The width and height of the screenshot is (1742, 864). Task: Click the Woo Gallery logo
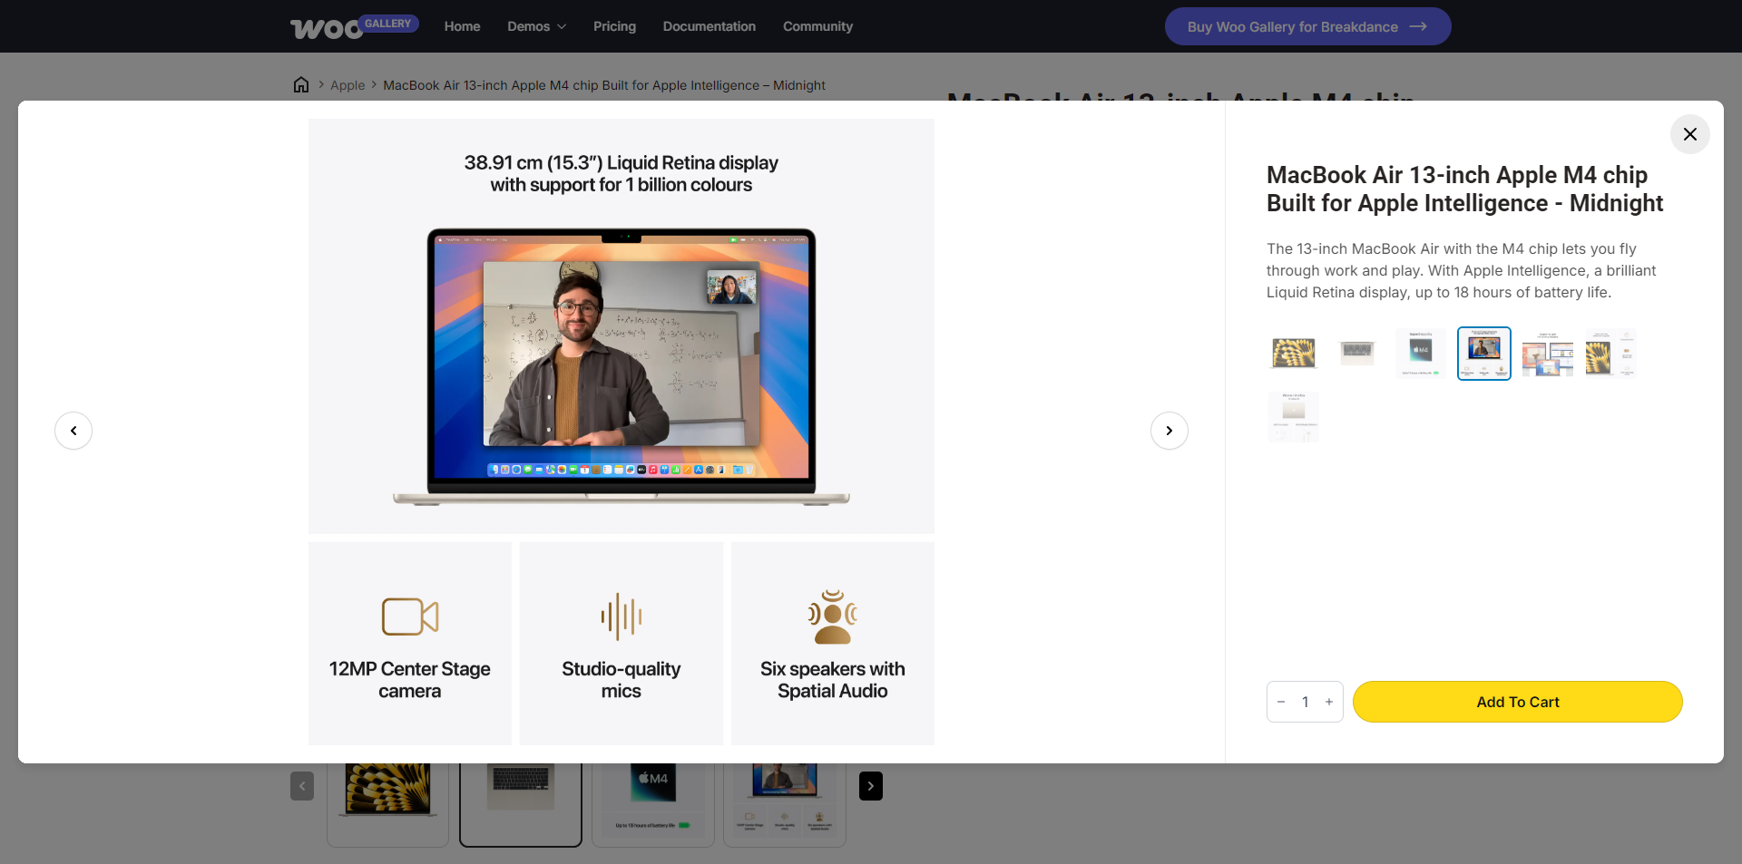354,26
